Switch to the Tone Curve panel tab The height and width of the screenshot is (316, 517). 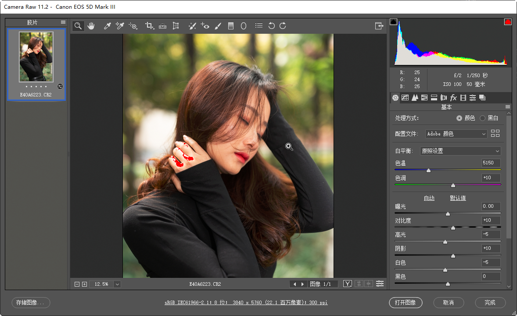pos(405,98)
